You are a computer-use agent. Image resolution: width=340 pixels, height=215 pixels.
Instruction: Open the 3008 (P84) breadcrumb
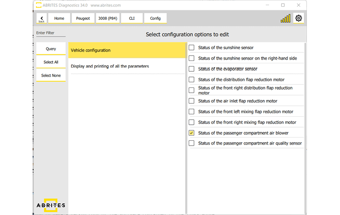[x=107, y=18]
